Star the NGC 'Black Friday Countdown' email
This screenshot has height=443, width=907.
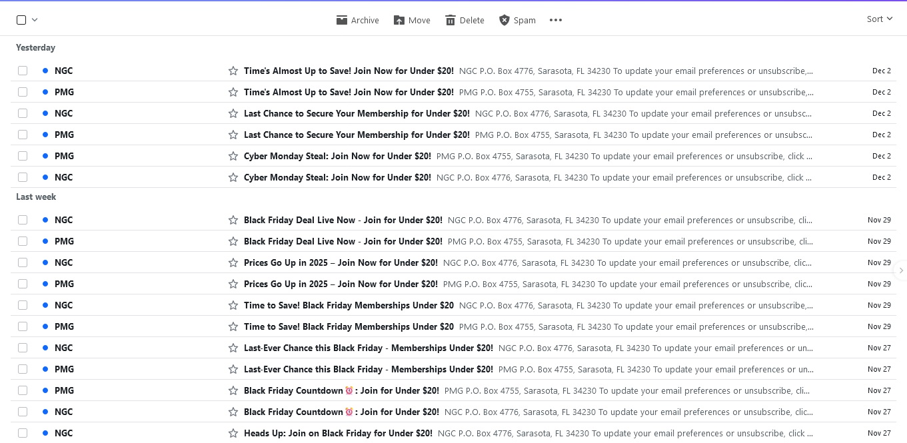[x=233, y=412]
